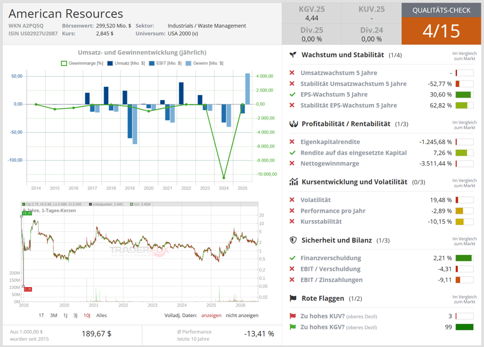Click the American Resources company title

point(66,13)
